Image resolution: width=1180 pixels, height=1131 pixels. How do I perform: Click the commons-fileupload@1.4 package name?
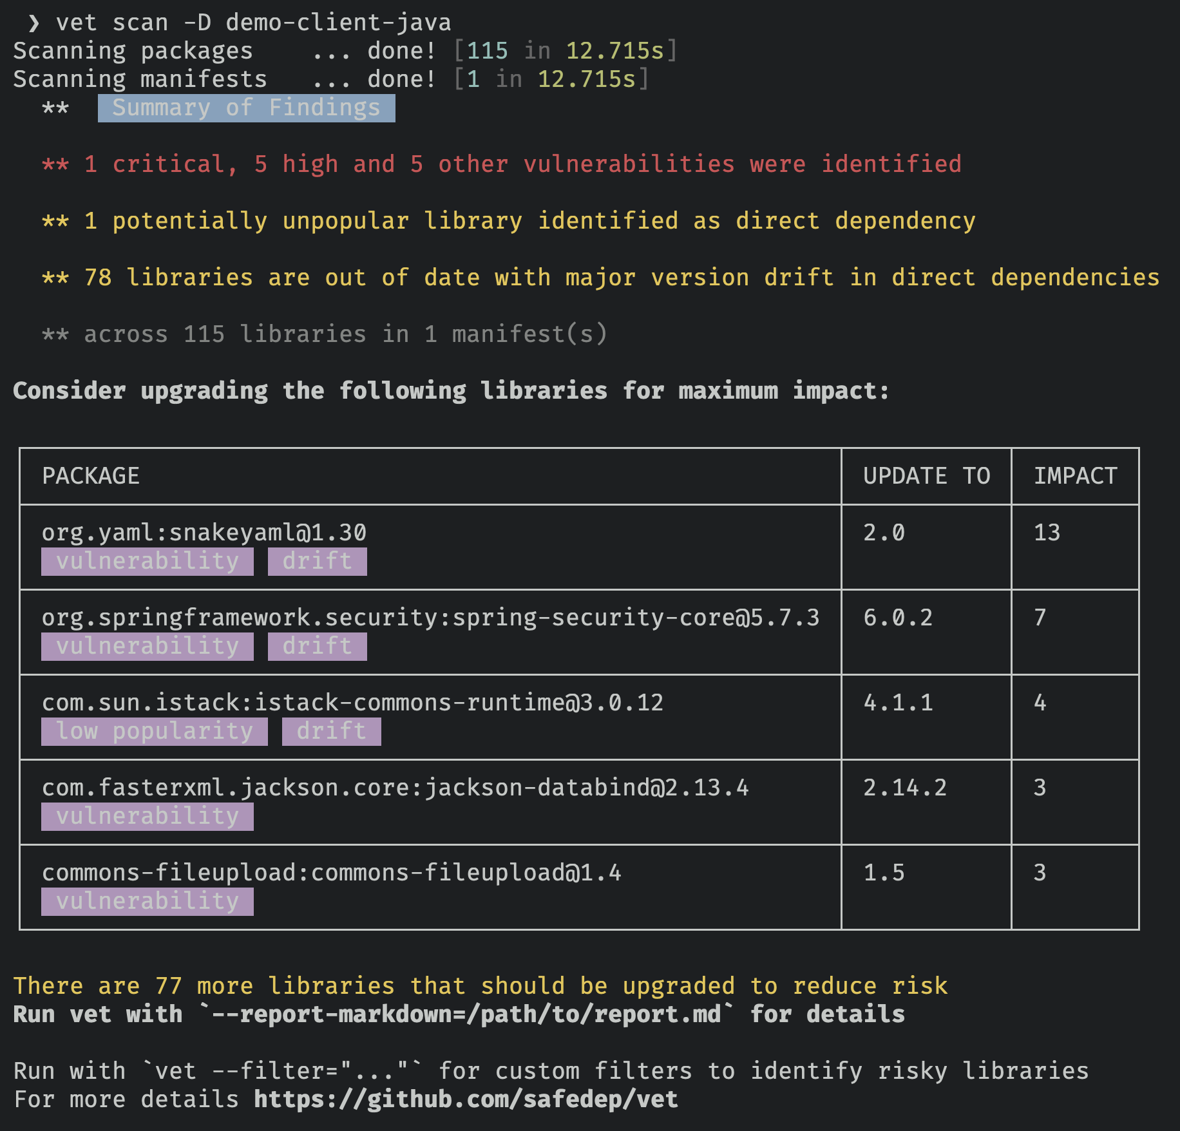tap(331, 873)
